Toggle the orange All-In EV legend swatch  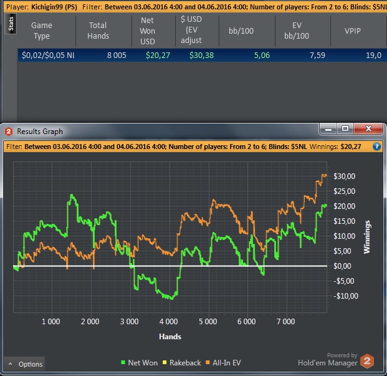tap(208, 362)
